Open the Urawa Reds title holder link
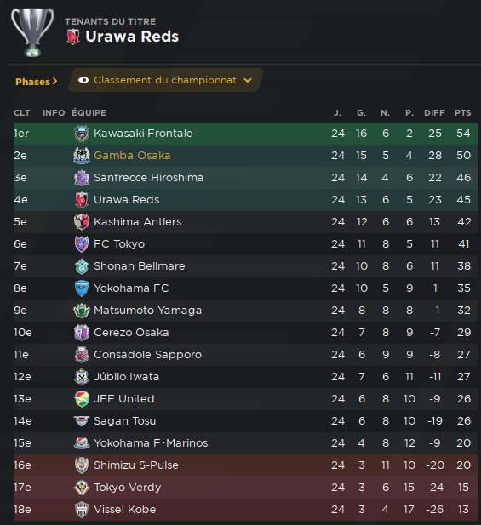This screenshot has height=525, width=481. (x=132, y=37)
